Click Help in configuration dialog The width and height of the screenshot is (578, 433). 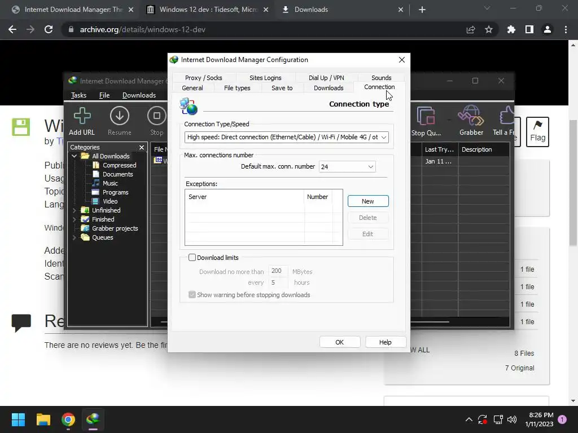click(x=385, y=342)
